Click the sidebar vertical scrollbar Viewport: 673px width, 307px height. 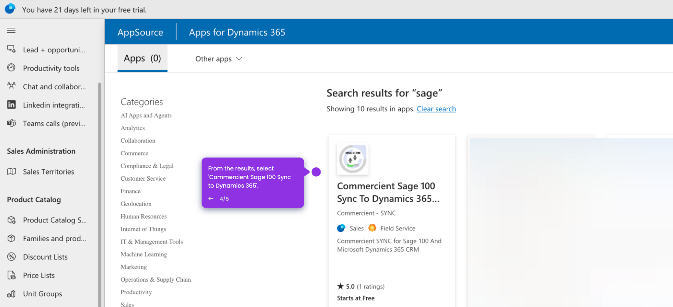(x=99, y=194)
